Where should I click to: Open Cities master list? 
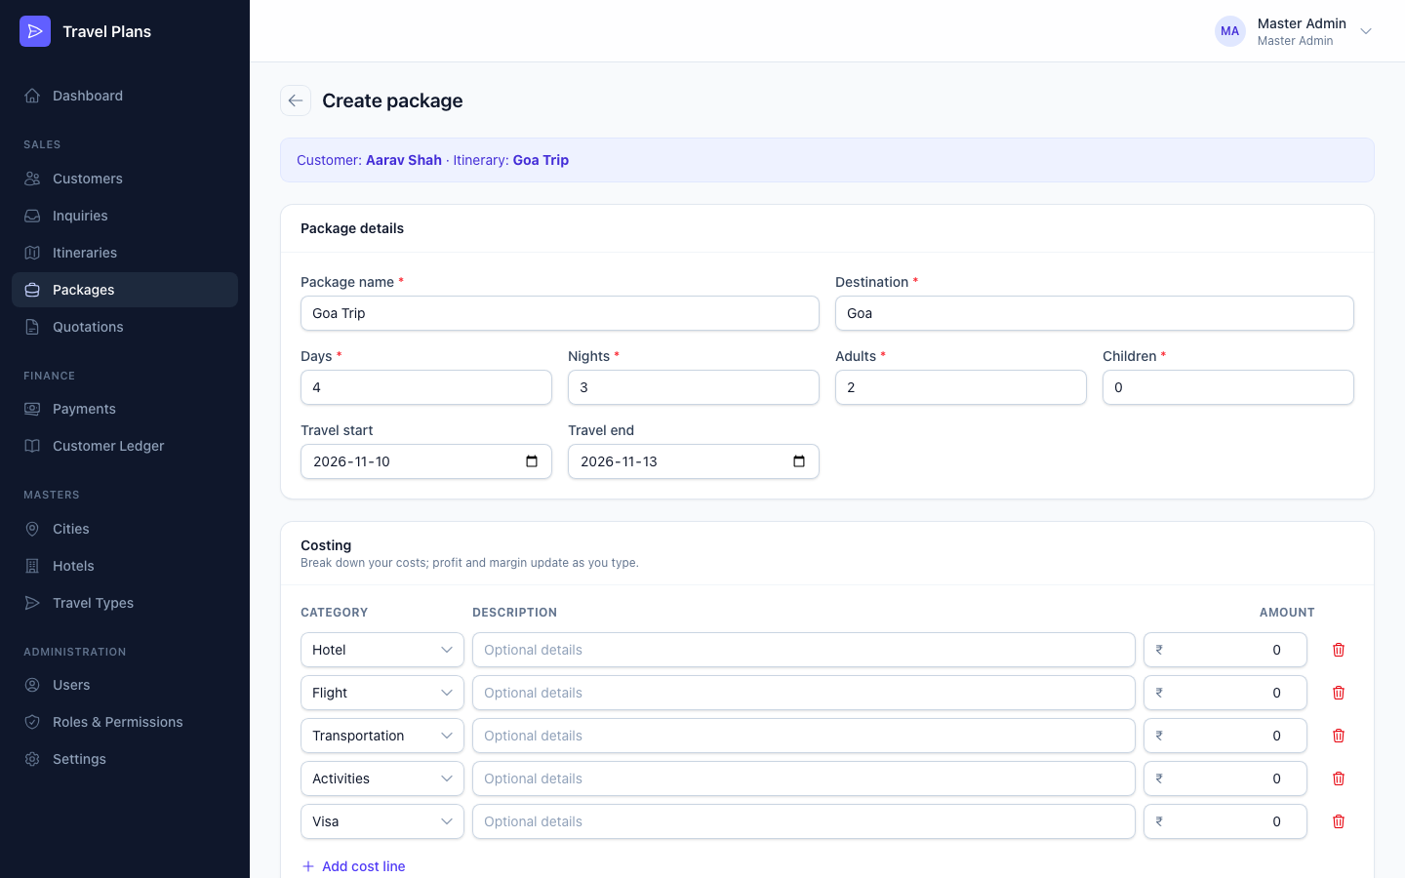125,529
